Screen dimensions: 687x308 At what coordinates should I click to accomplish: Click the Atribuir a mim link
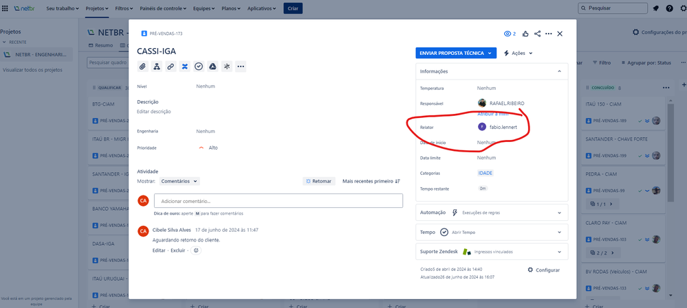click(493, 114)
